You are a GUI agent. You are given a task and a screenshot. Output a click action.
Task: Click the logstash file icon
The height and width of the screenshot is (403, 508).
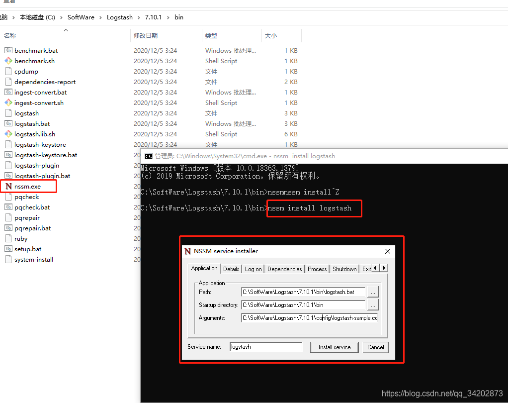click(8, 113)
